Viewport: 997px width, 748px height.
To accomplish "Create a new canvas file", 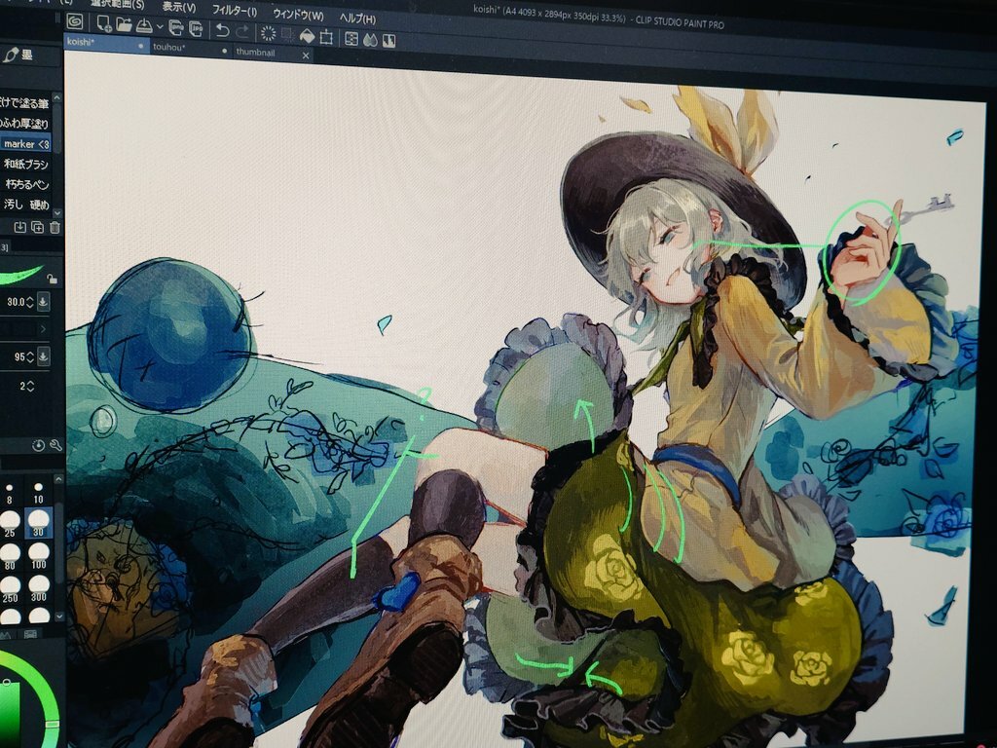I will [104, 24].
